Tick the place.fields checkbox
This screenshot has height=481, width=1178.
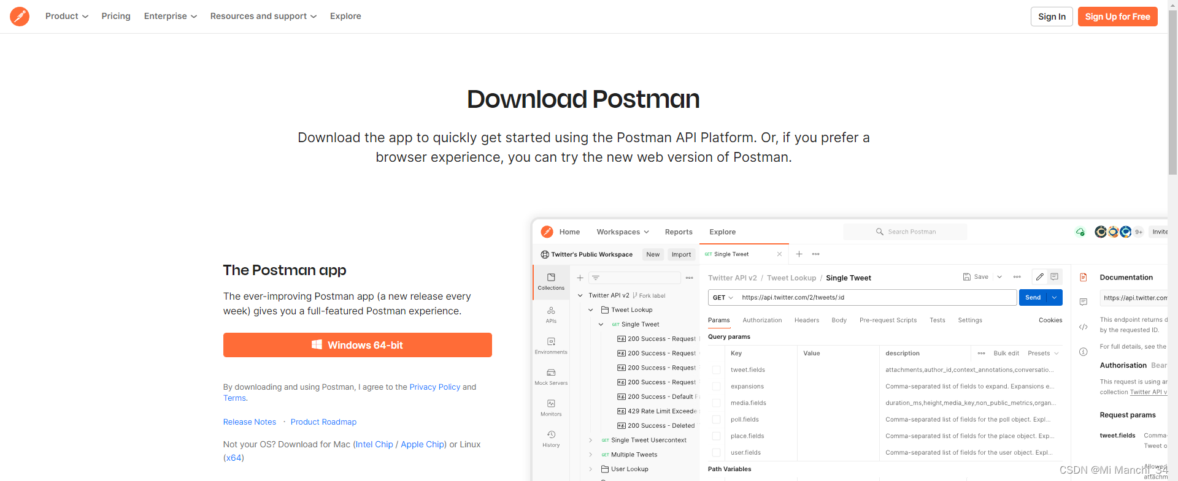tap(716, 436)
